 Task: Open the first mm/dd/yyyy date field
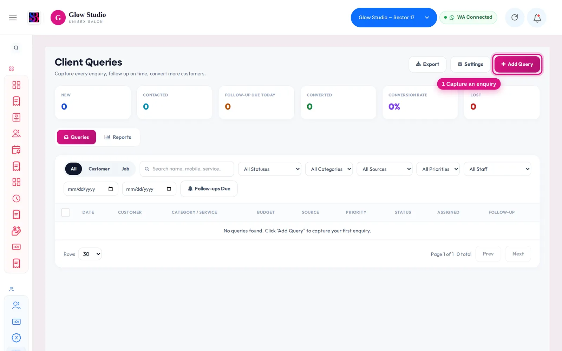[x=91, y=189]
